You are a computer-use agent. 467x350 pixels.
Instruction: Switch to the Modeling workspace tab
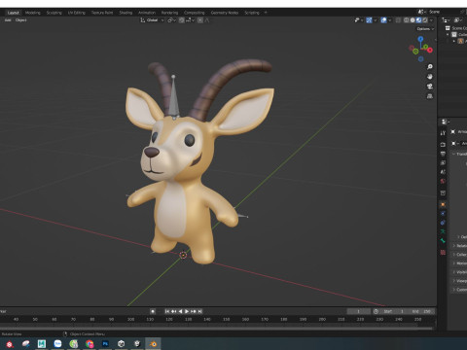coord(33,13)
